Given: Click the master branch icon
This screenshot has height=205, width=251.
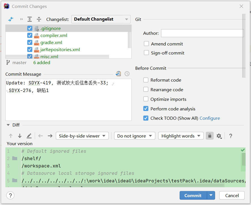Looking at the screenshot, I should (x=8, y=62).
